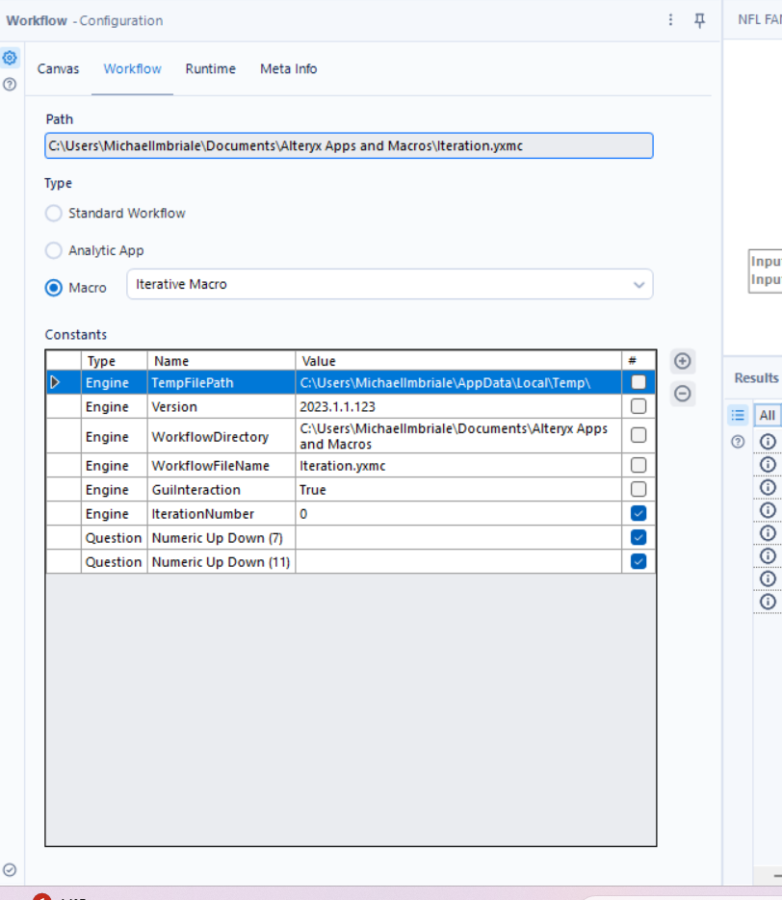Viewport: 782px width, 900px height.
Task: Check the TempFilePath row checkbox
Action: coord(638,382)
